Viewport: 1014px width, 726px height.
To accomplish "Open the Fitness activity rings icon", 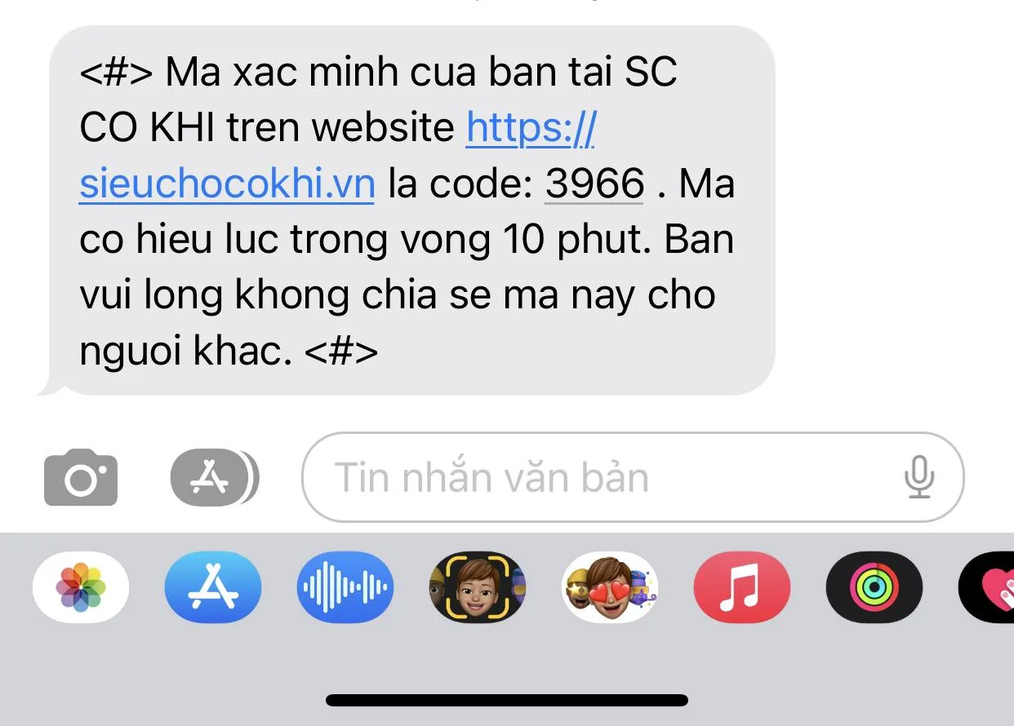I will click(874, 587).
